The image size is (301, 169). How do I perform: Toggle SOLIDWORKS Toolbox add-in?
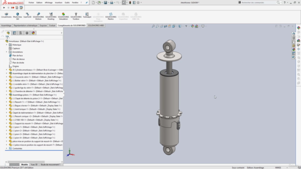pos(76,16)
